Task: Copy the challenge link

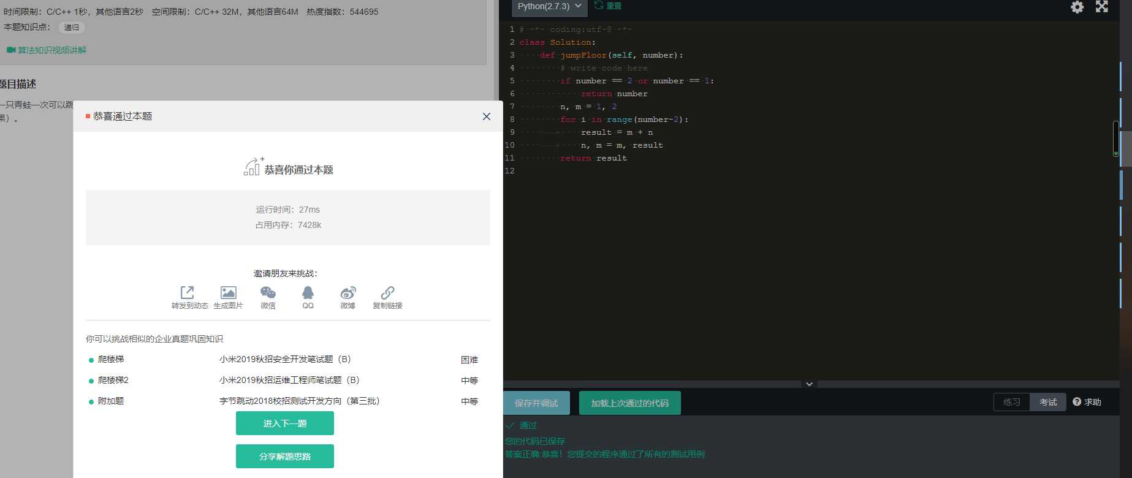Action: [387, 293]
